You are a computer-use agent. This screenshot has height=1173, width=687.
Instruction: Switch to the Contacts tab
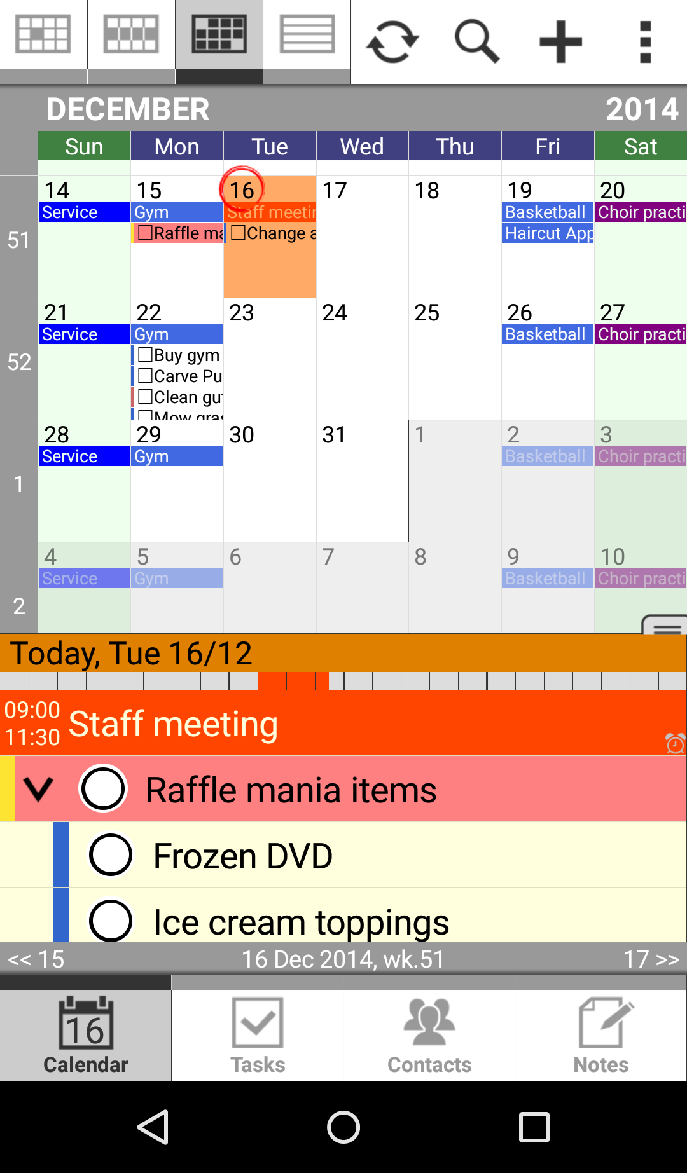(429, 1035)
